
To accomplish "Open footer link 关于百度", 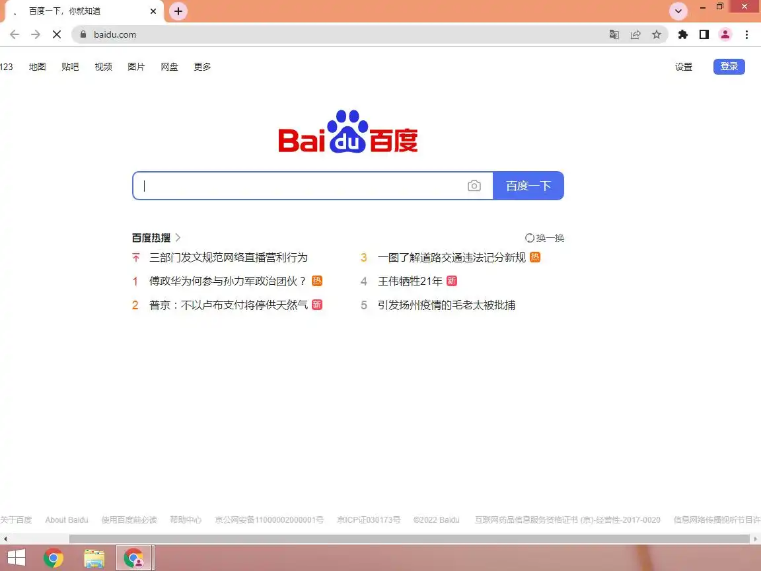I will tap(16, 520).
